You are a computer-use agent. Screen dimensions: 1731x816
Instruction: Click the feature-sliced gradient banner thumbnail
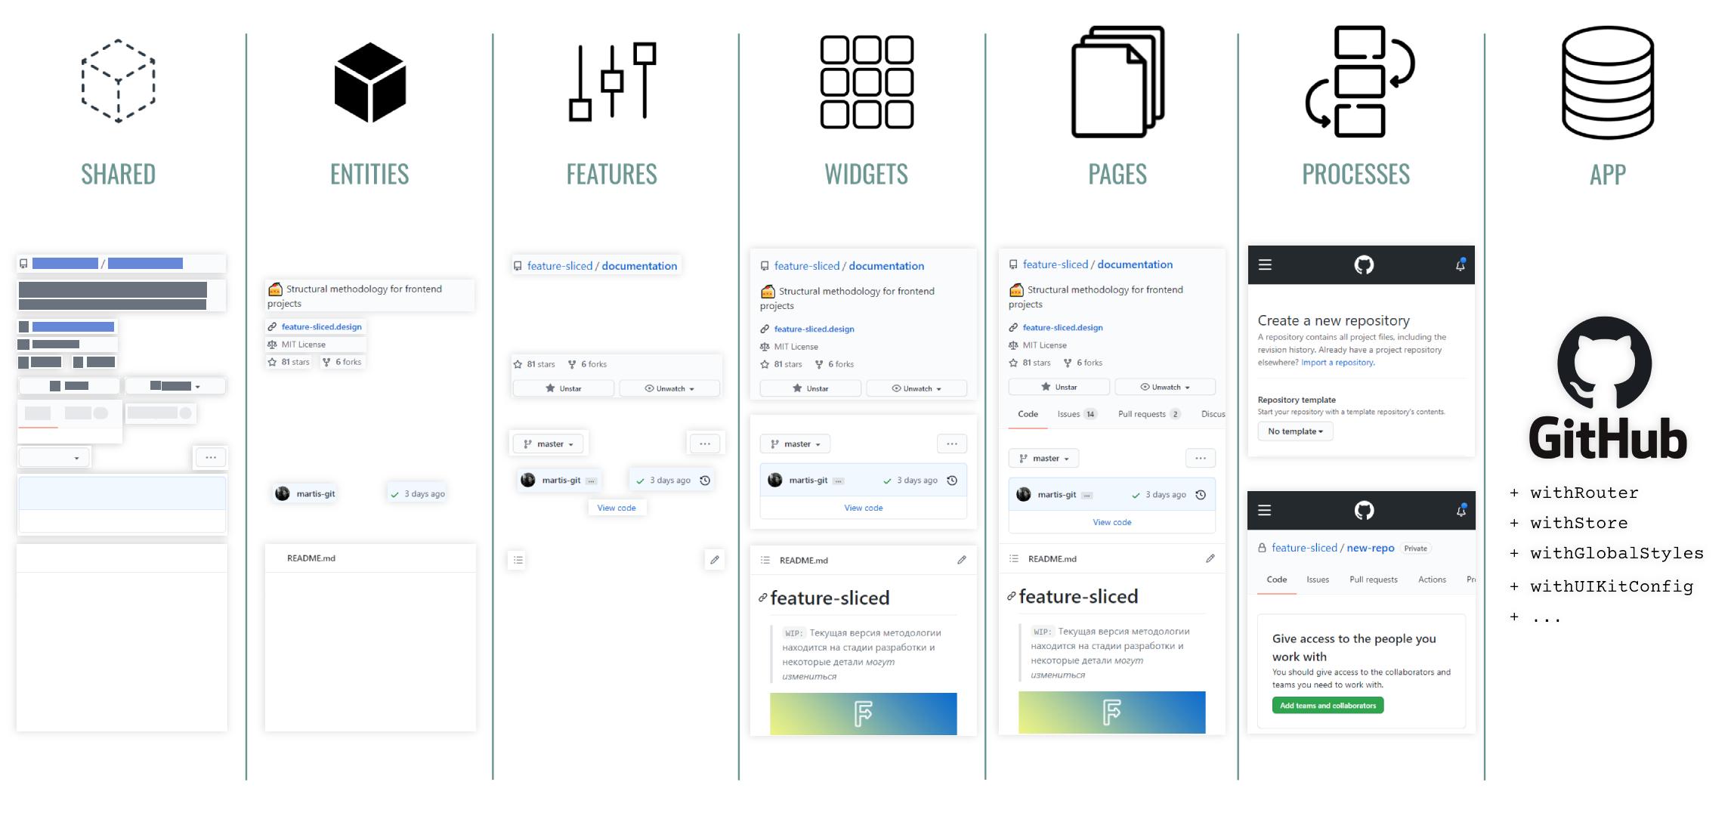pos(862,715)
